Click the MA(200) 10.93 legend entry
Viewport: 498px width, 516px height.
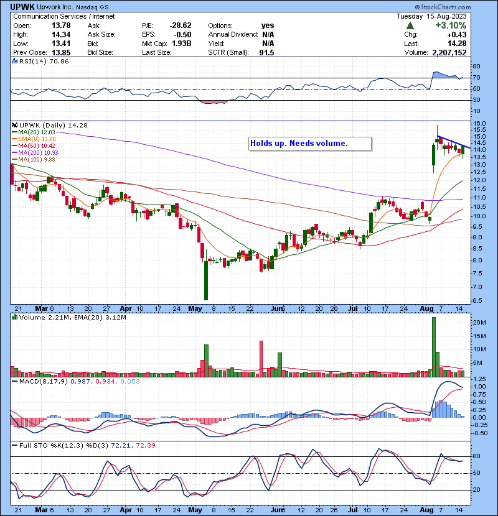(x=35, y=153)
